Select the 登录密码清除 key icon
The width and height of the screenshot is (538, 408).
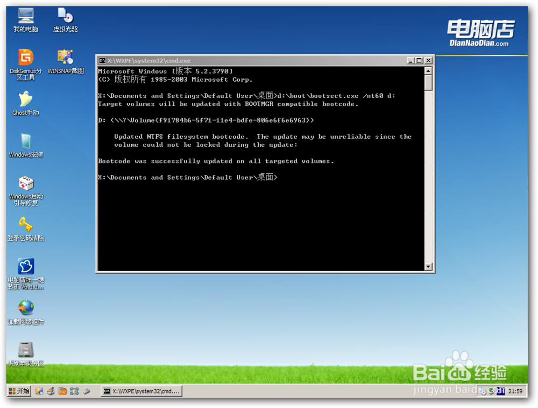coord(26,229)
